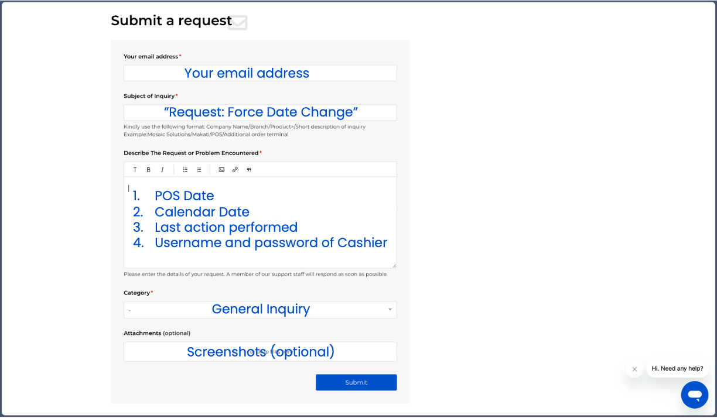Focus the Subject of Inquiry field
The height and width of the screenshot is (418, 717).
260,112
